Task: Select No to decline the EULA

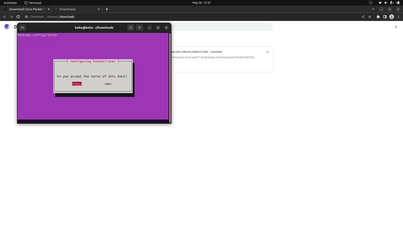Action: [108, 84]
